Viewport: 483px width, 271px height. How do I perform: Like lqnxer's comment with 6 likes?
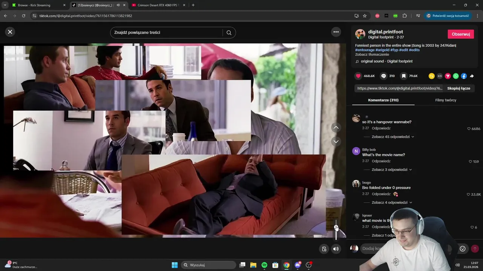coord(472,227)
